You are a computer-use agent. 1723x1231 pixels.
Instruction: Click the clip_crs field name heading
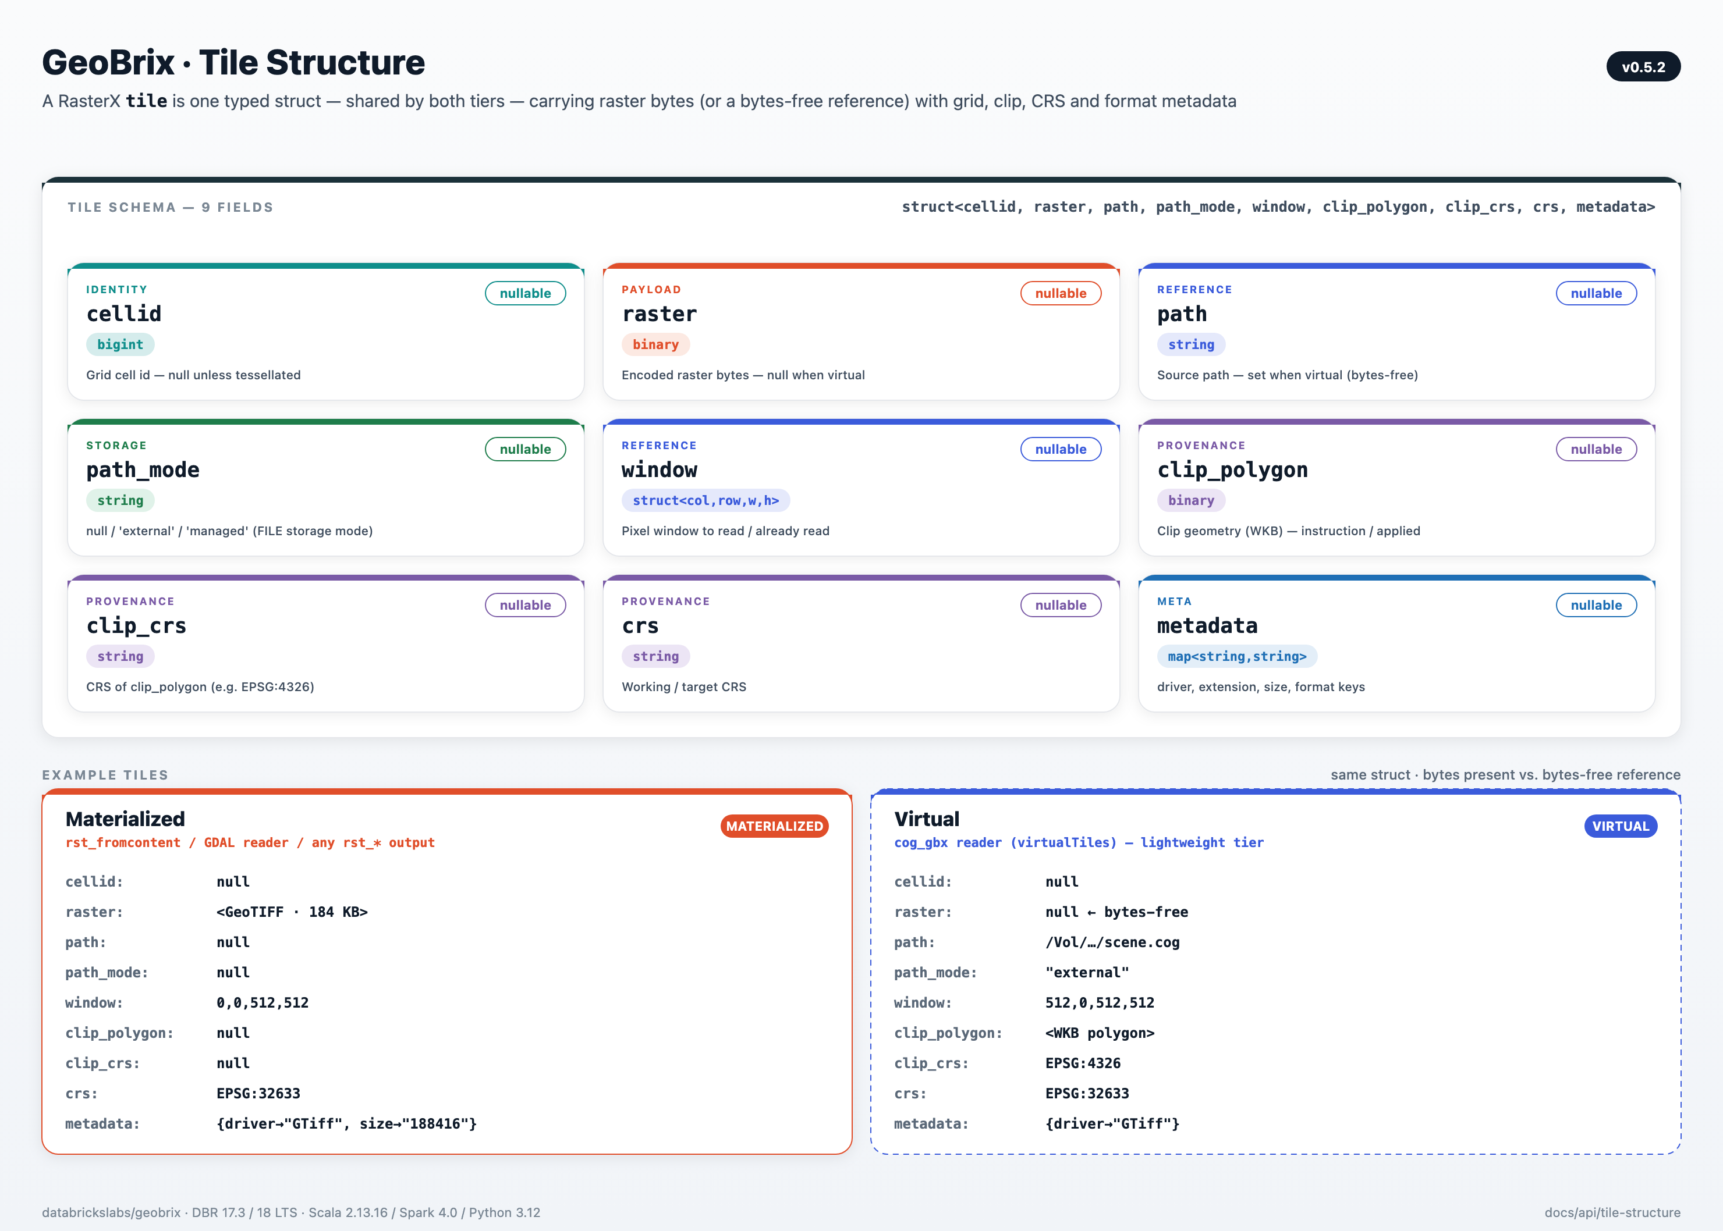click(x=137, y=626)
